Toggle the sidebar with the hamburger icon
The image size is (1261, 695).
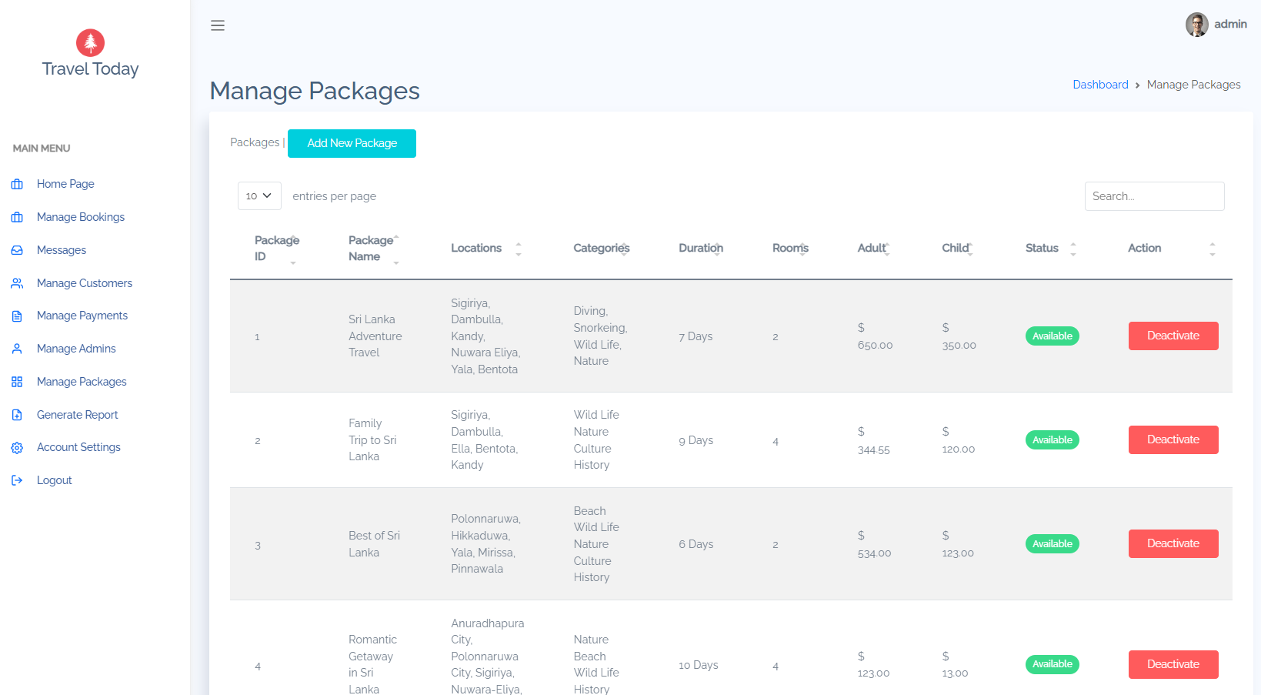click(x=218, y=25)
